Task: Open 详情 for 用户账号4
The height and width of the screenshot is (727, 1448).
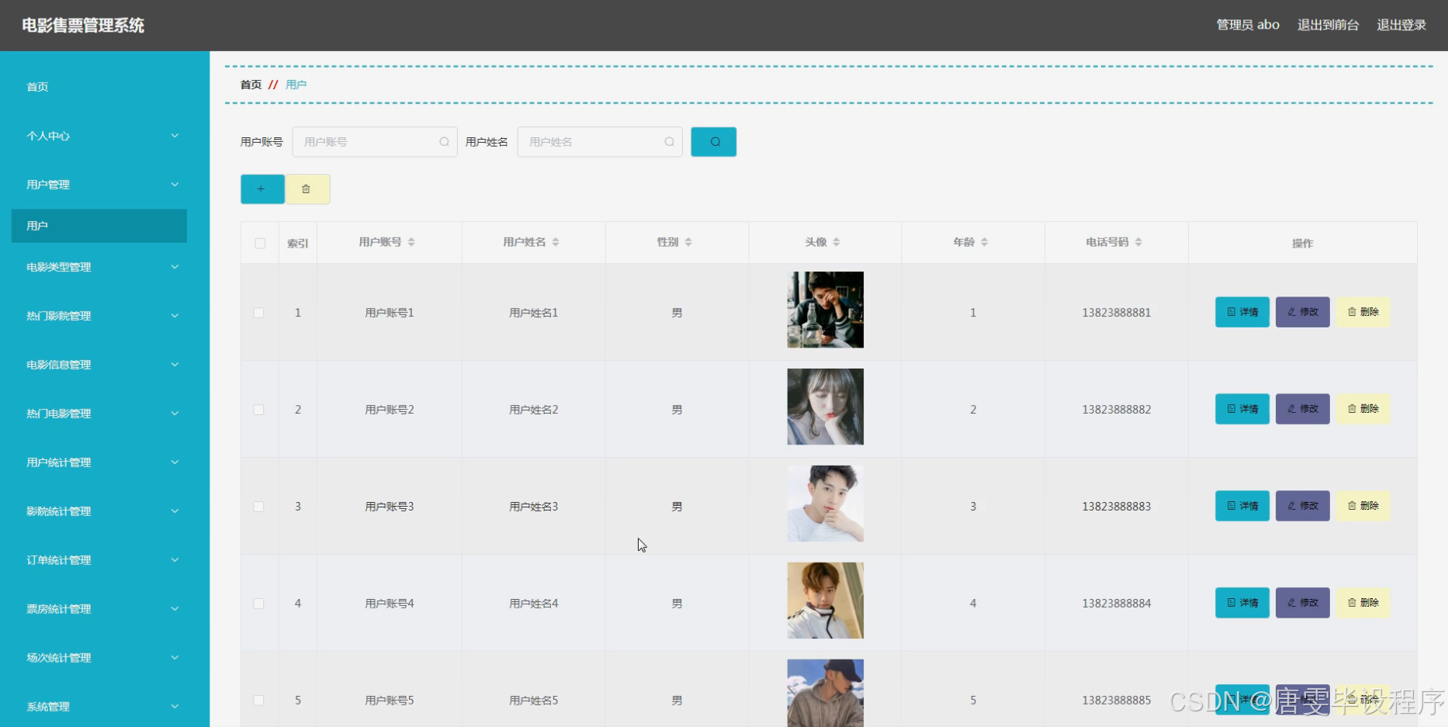Action: [x=1242, y=603]
